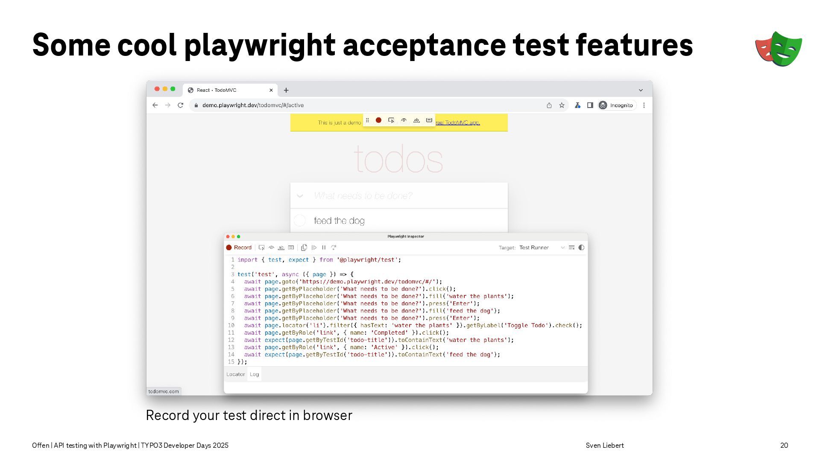
Task: Click the Assert visibility eye icon in Inspector
Action: (x=271, y=248)
